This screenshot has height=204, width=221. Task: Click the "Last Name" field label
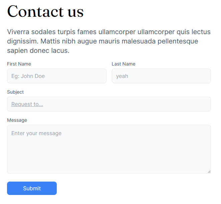pyautogui.click(x=124, y=64)
